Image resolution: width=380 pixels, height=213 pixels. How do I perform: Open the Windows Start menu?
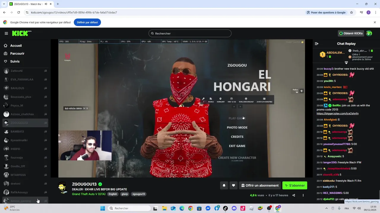pos(102,208)
